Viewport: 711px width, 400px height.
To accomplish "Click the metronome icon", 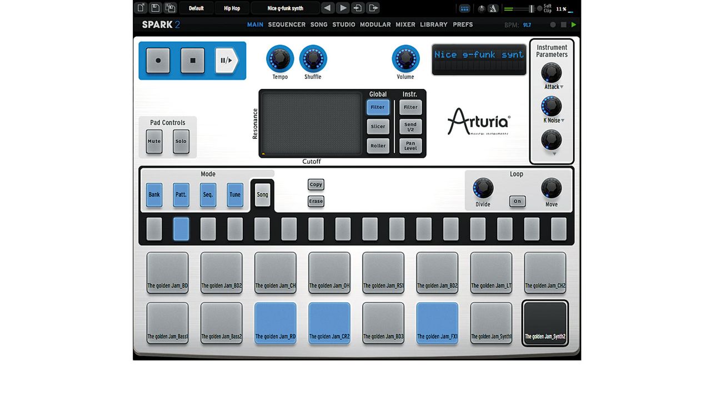I will point(493,8).
